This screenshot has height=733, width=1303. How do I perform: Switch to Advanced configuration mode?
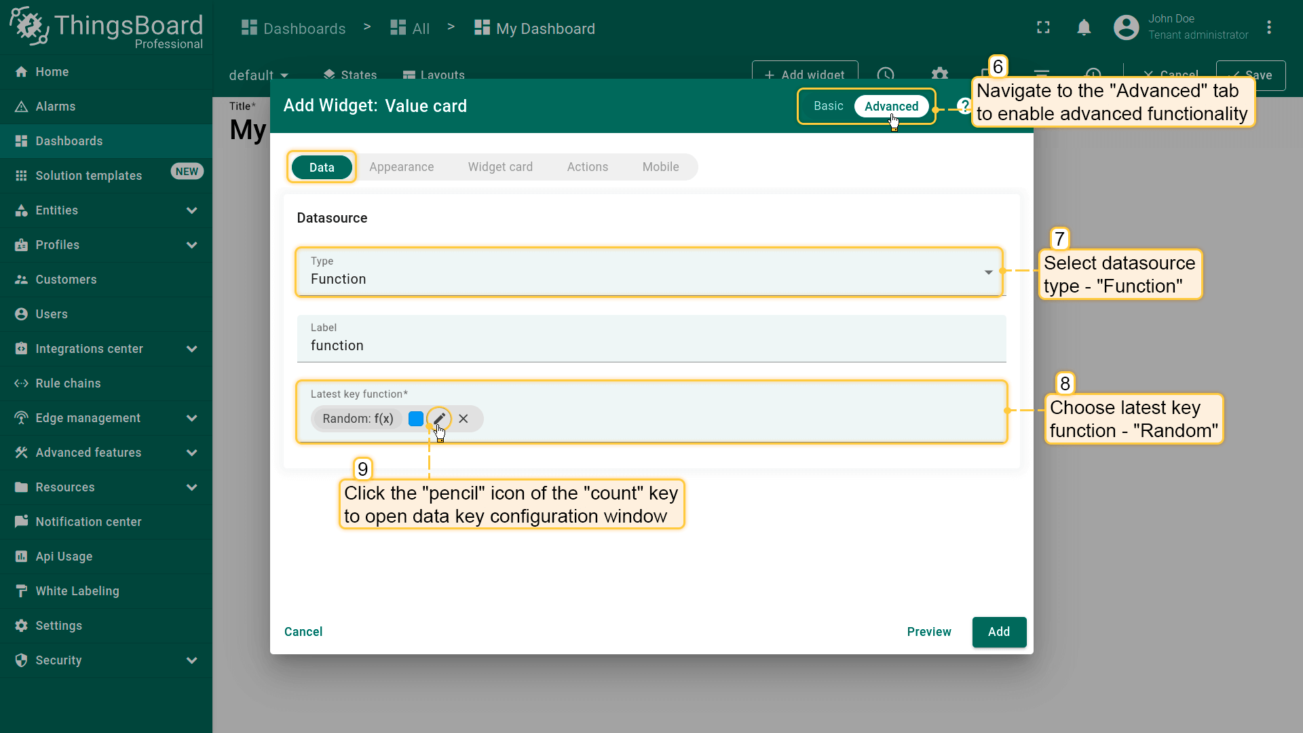pyautogui.click(x=891, y=106)
